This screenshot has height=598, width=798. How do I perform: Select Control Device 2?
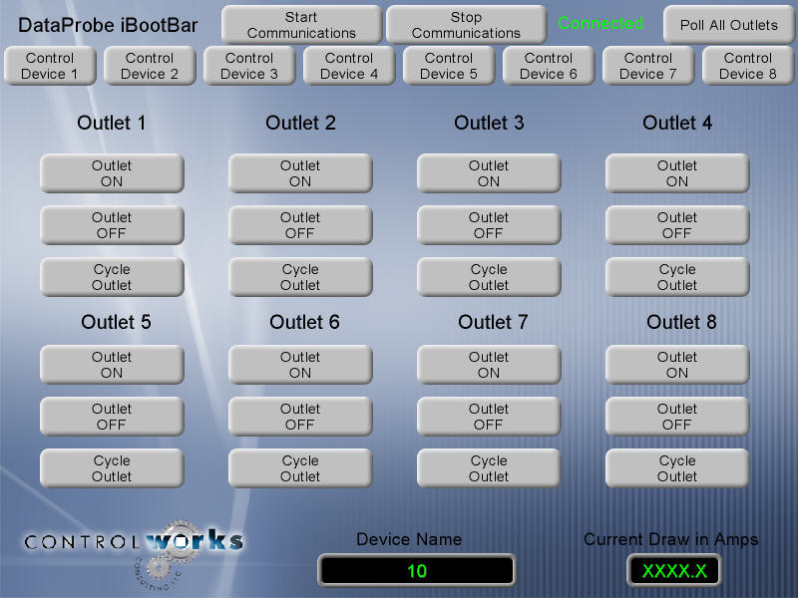tap(149, 66)
